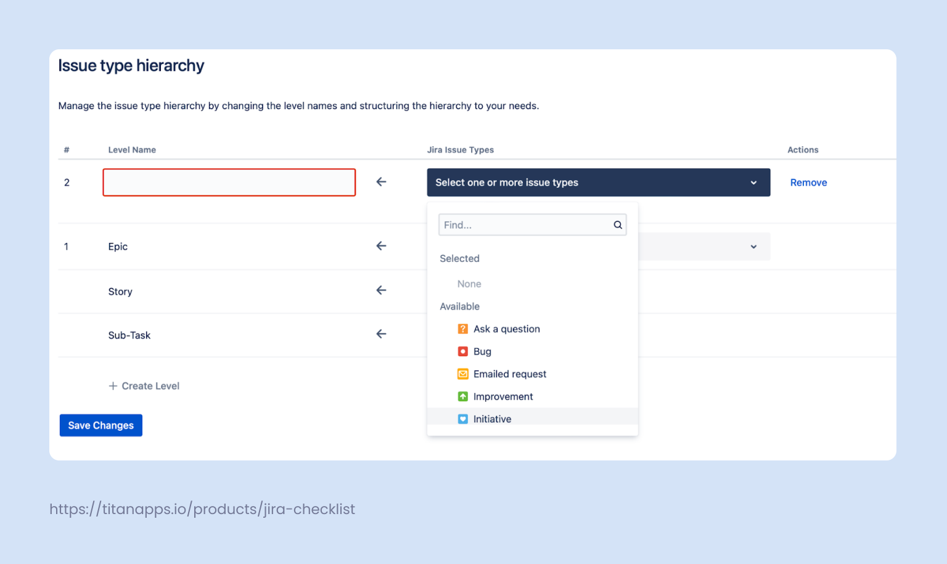Collapse the issue types dropdown via its chevron
This screenshot has height=564, width=947.
[x=753, y=182]
